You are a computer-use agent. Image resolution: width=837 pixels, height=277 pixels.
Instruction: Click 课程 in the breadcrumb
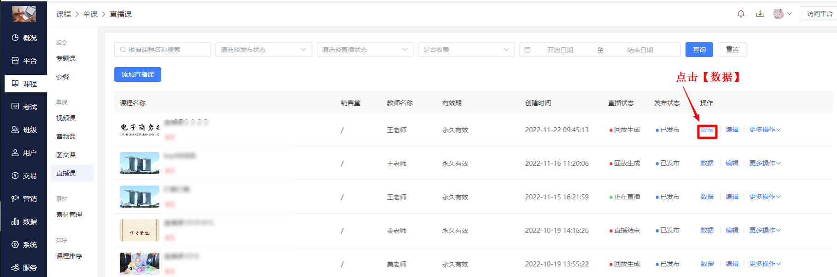tap(64, 14)
